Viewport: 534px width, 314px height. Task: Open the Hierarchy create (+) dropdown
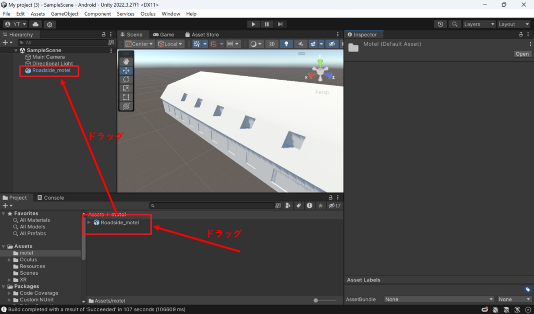tap(7, 43)
